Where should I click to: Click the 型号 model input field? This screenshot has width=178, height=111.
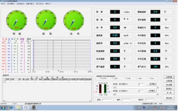pos(106,100)
